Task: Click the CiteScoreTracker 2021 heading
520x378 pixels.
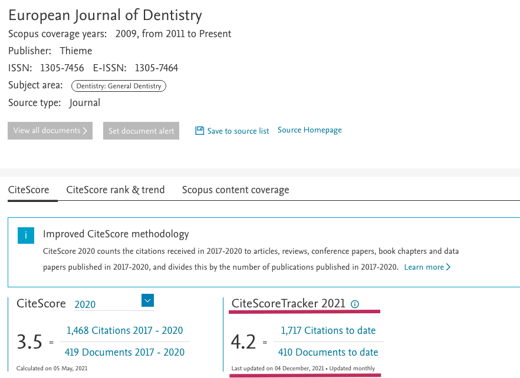Action: tap(288, 303)
